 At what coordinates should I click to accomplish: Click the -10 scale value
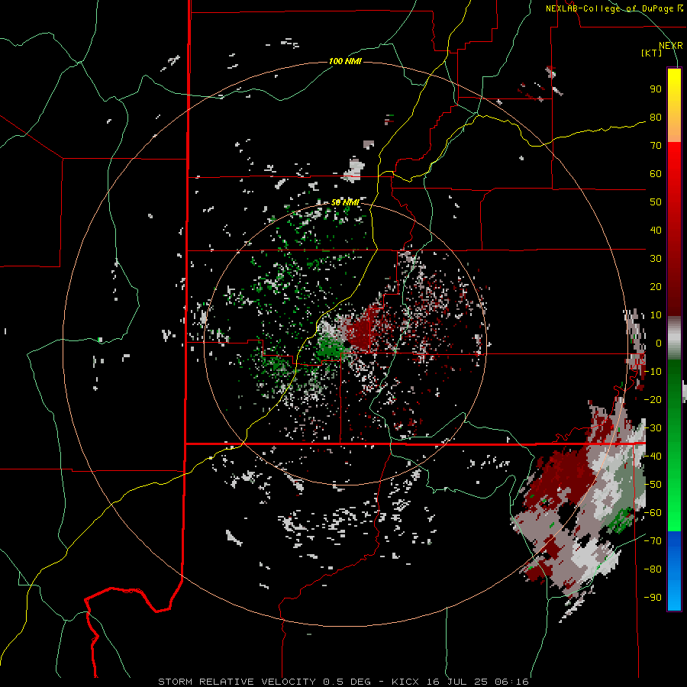pyautogui.click(x=653, y=372)
